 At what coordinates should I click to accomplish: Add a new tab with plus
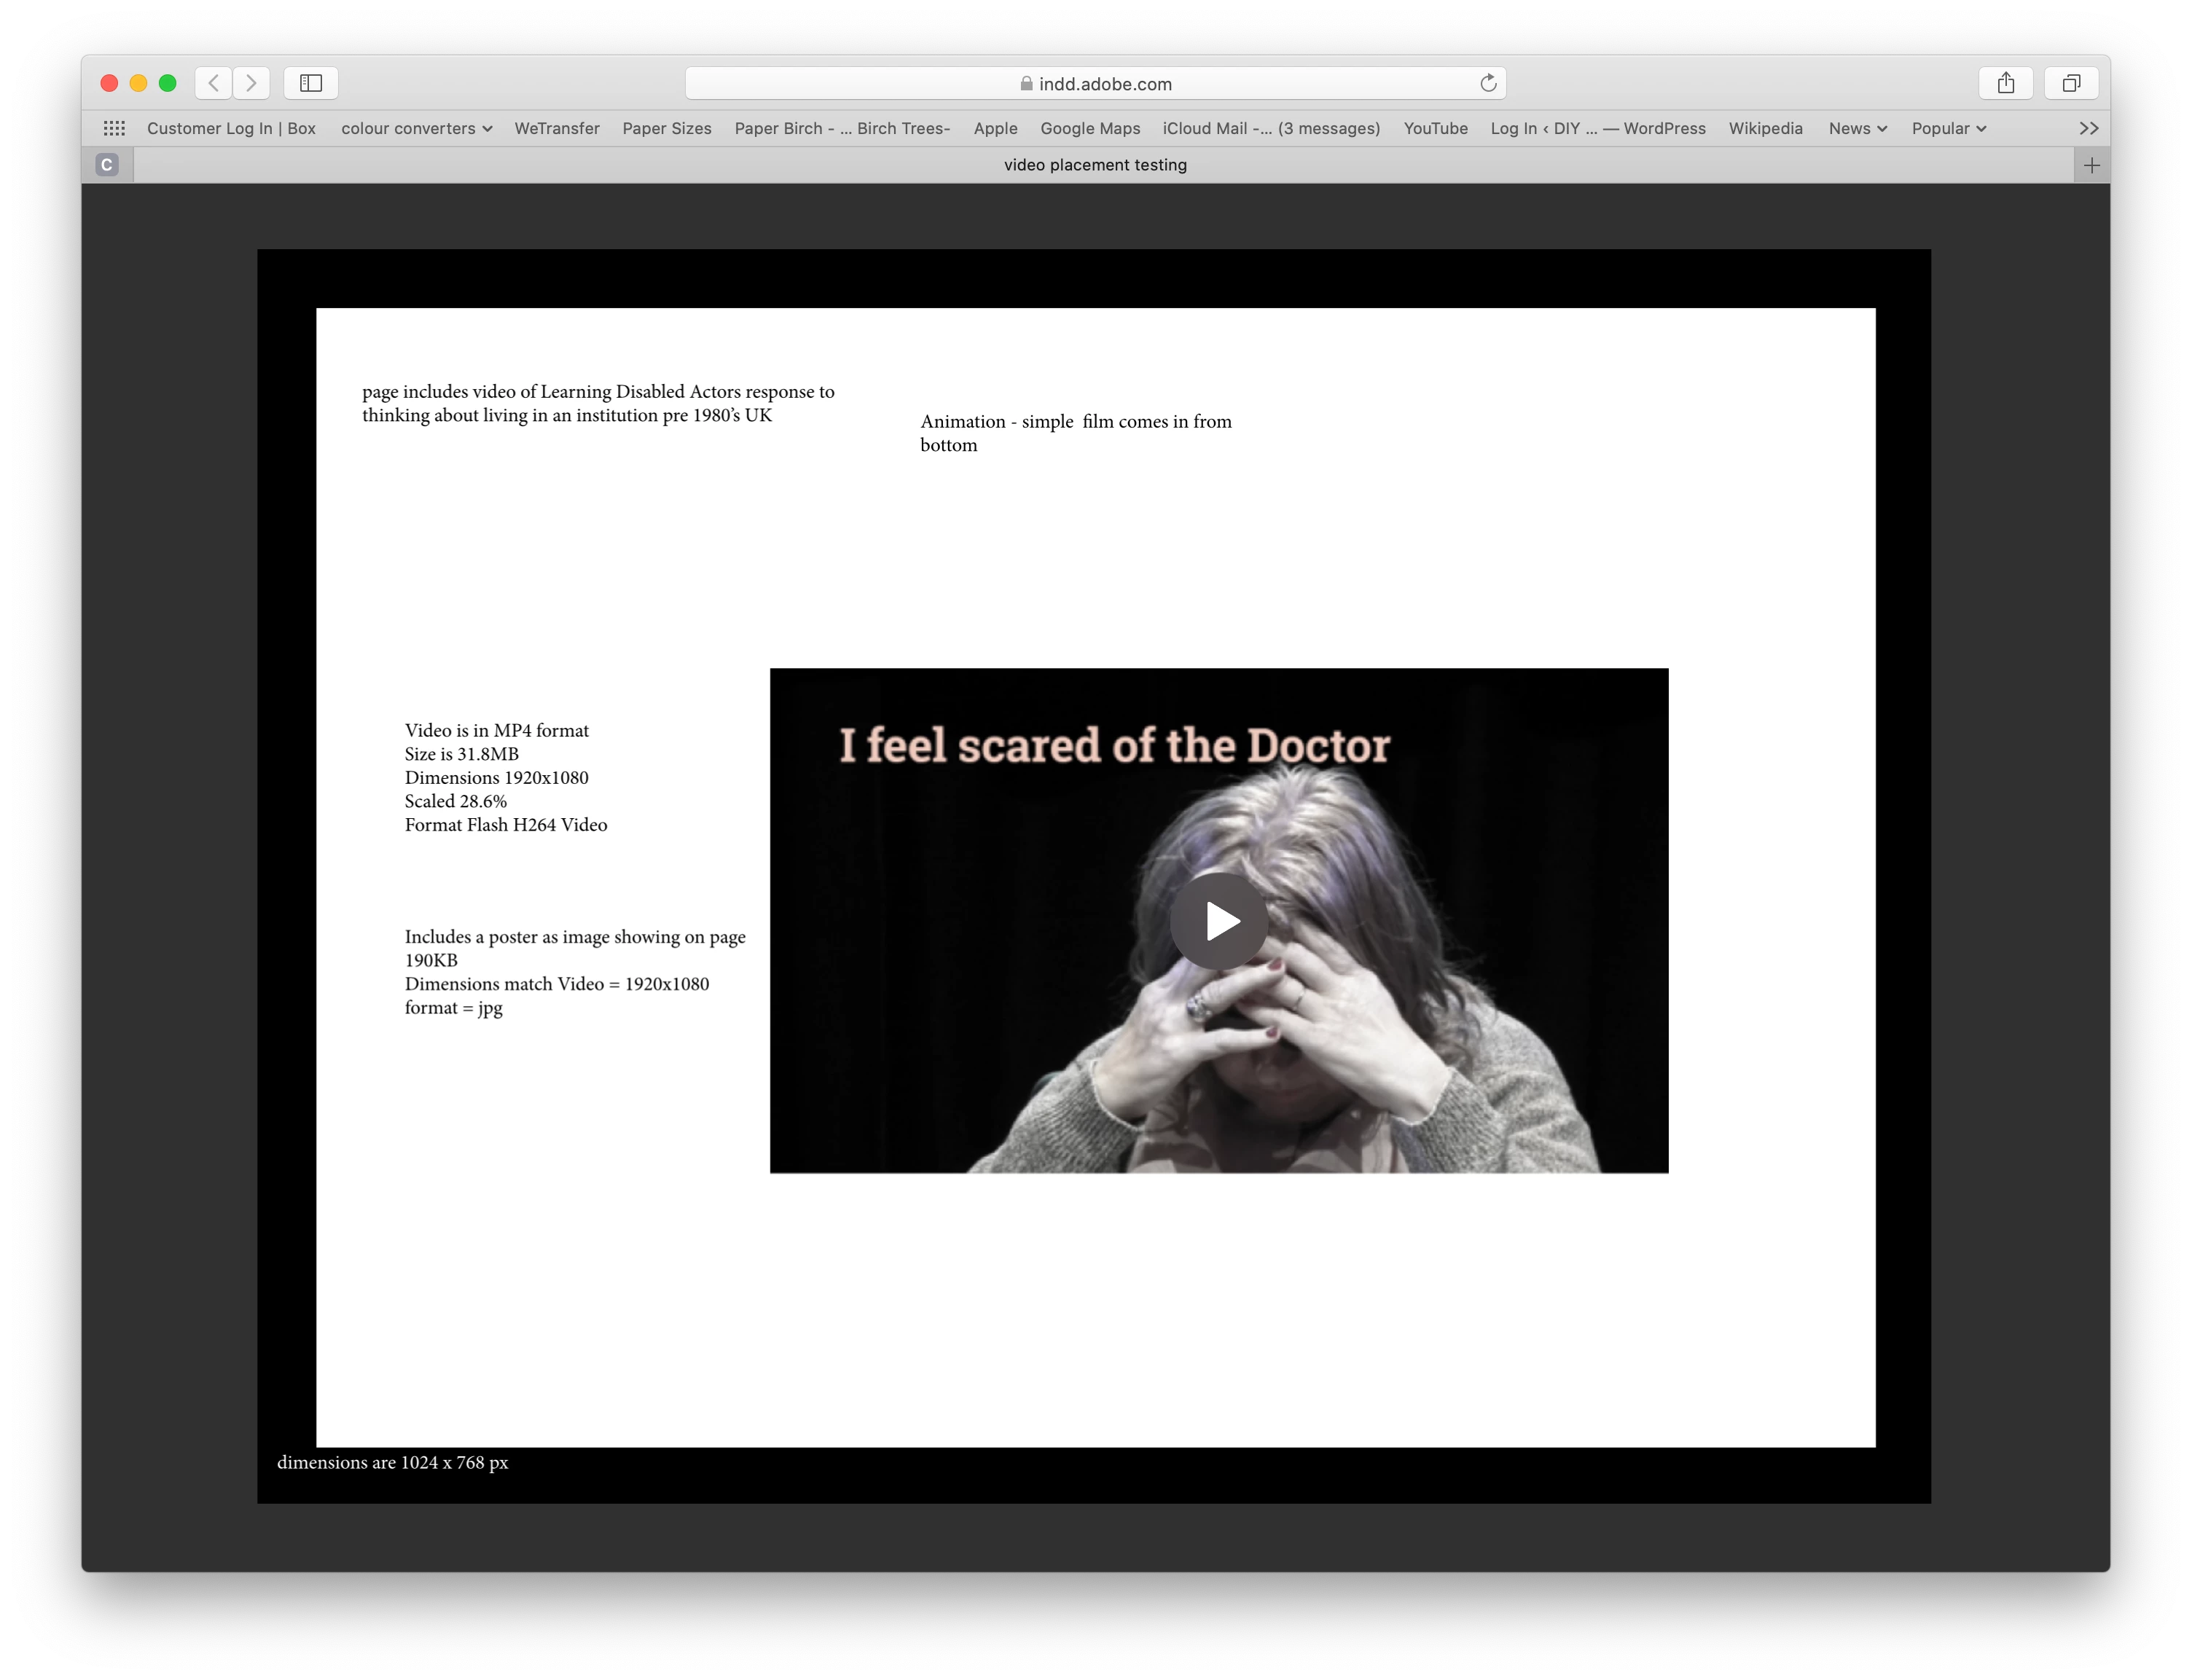(2091, 165)
